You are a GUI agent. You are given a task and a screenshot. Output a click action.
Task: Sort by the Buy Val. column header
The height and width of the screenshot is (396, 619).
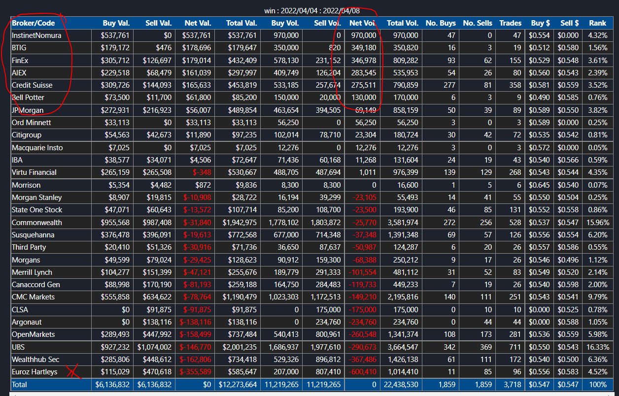tap(116, 23)
